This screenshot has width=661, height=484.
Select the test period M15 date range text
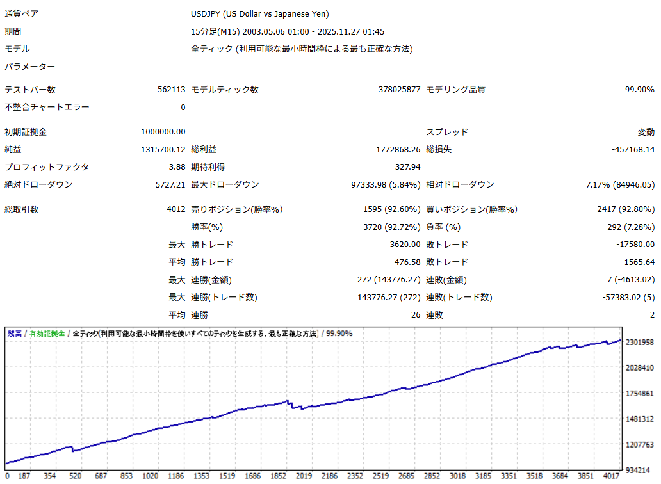coord(288,31)
